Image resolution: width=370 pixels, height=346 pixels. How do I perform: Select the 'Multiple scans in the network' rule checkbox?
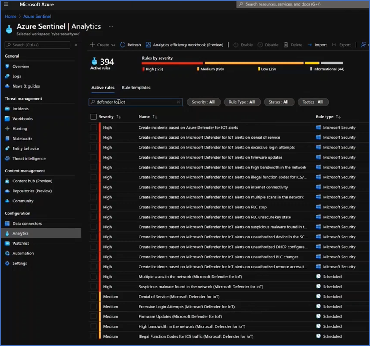(94, 276)
